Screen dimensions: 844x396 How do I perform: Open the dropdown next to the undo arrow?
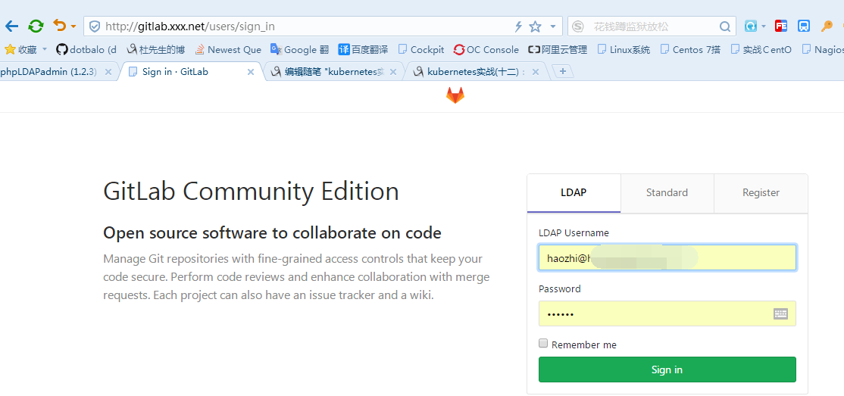point(73,27)
